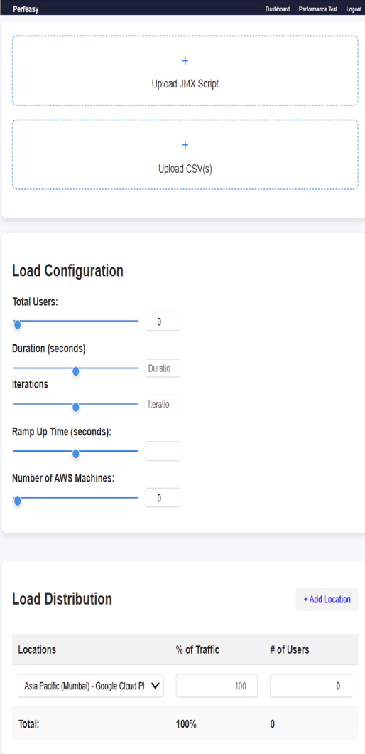365x754 pixels.
Task: Click the Logout link
Action: 354,9
